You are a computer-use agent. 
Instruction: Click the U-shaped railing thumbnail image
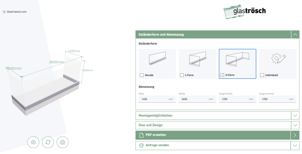[x=238, y=59]
